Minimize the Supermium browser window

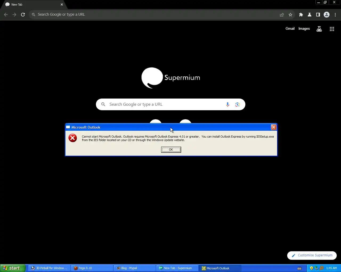[x=318, y=2]
